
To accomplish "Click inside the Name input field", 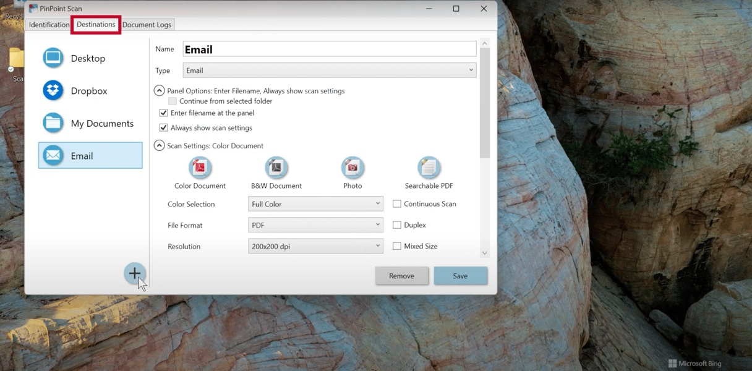I will [x=328, y=48].
